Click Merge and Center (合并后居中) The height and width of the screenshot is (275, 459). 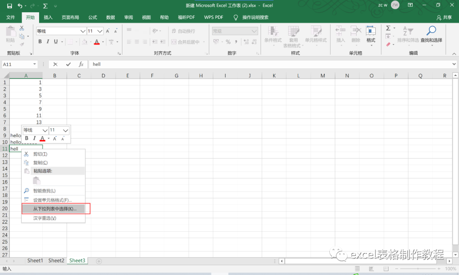[x=186, y=42]
